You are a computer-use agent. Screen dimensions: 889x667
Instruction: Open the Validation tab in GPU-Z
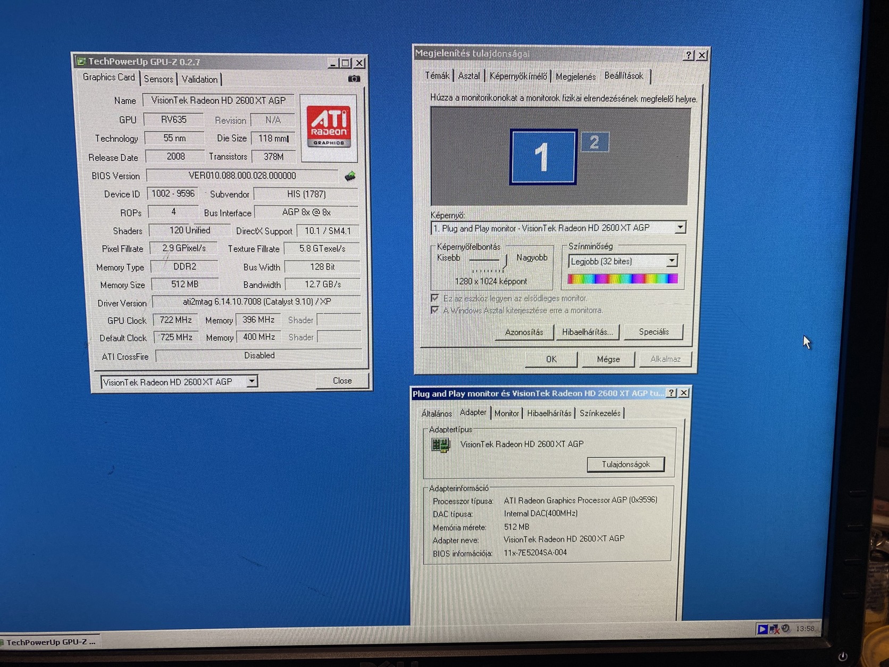coord(199,79)
